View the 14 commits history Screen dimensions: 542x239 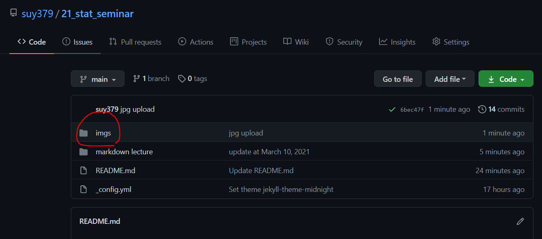tap(501, 109)
